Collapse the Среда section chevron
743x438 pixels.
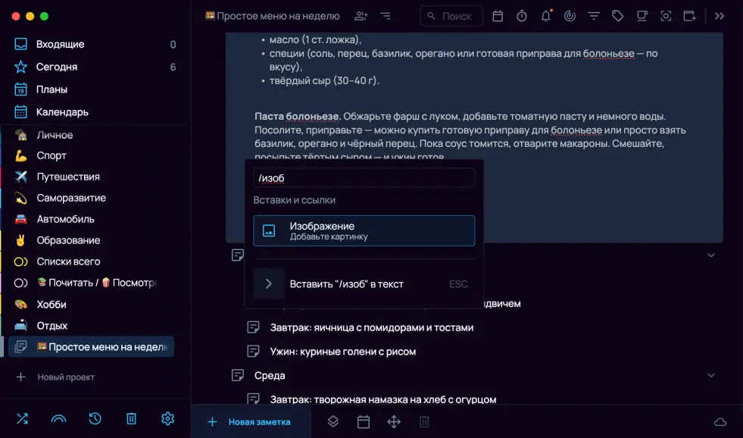710,375
